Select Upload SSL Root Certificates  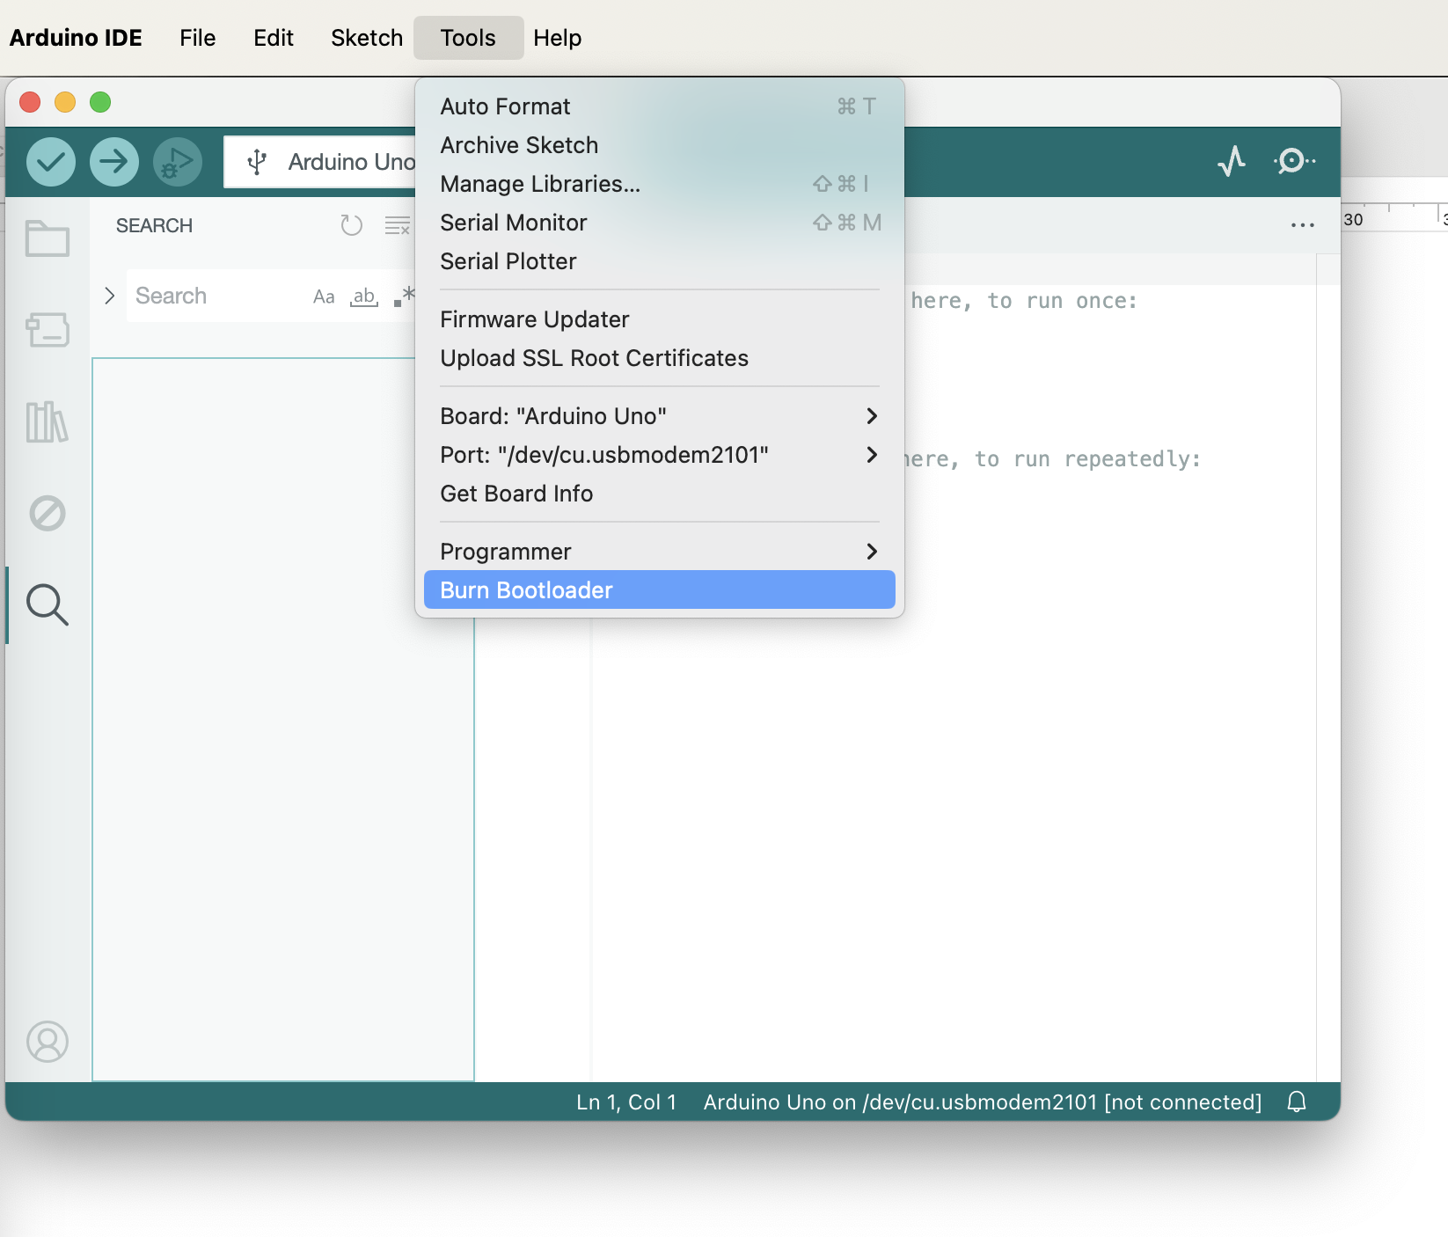(659, 358)
